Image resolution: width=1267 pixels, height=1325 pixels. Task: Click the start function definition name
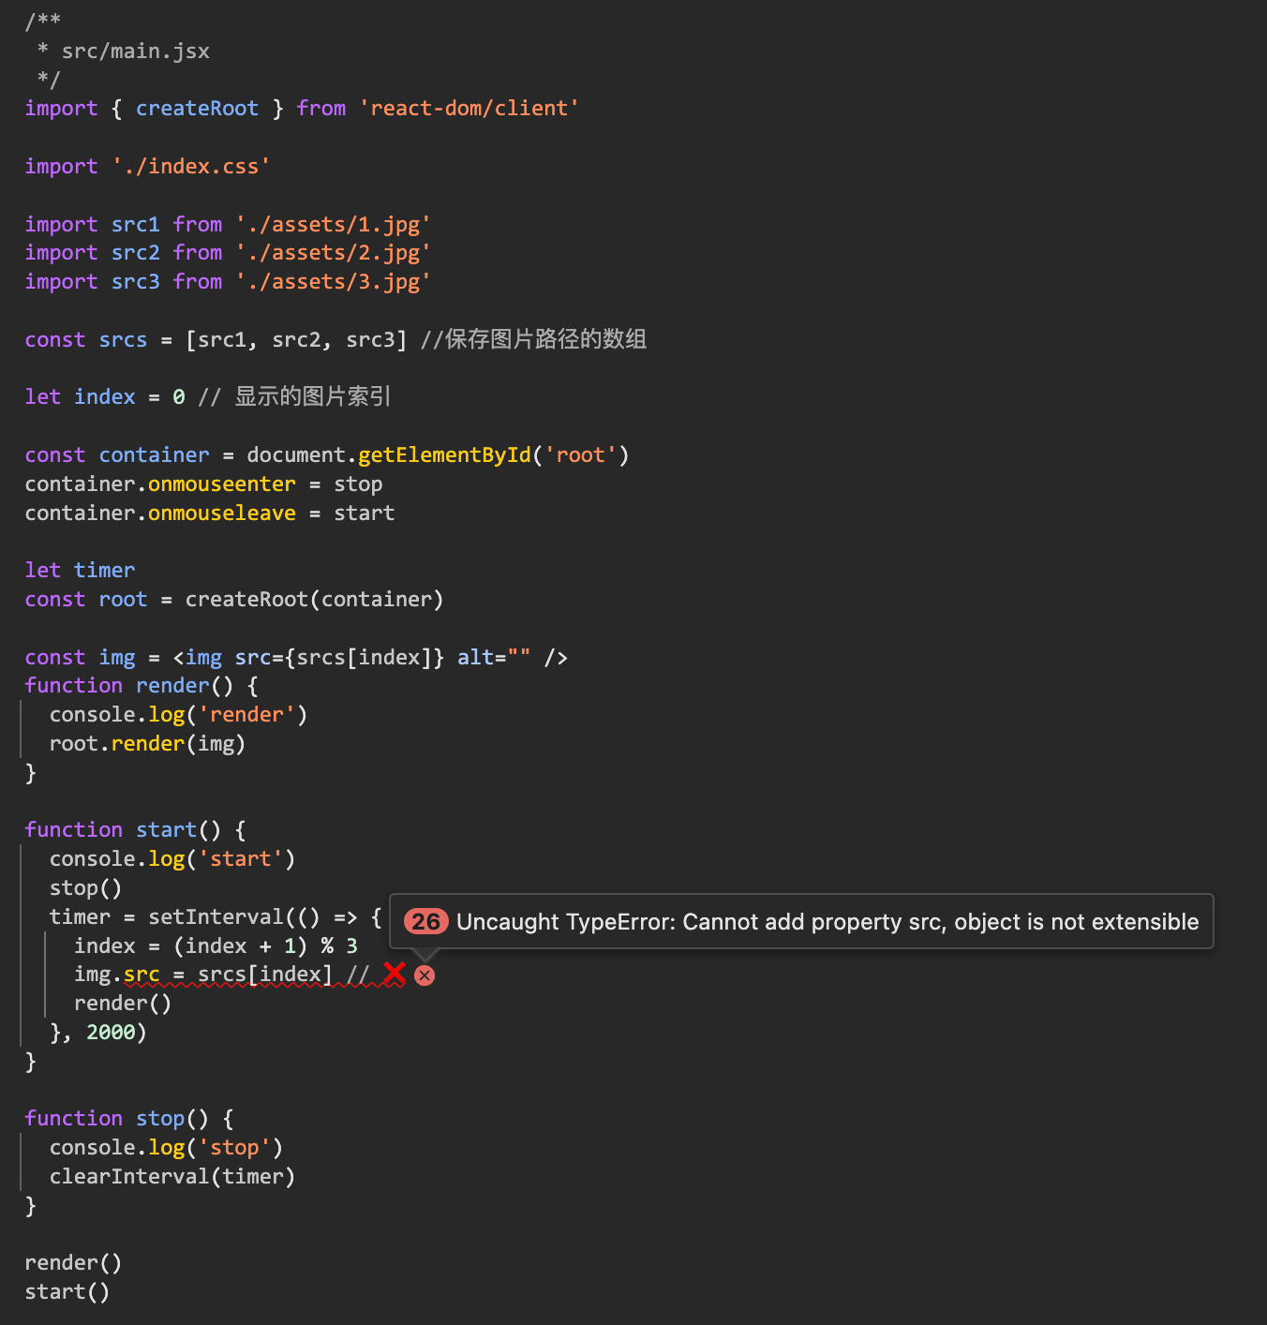(166, 830)
